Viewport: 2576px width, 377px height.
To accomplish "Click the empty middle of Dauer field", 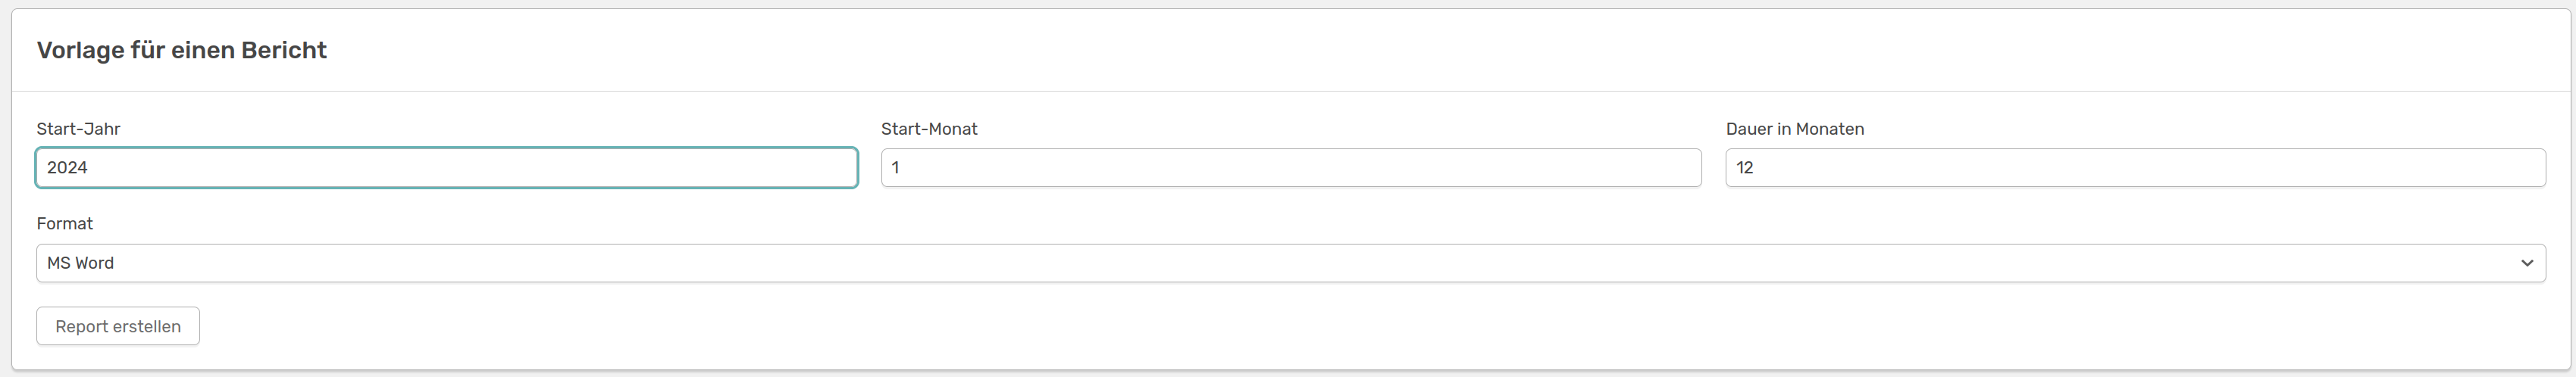I will coord(2135,168).
